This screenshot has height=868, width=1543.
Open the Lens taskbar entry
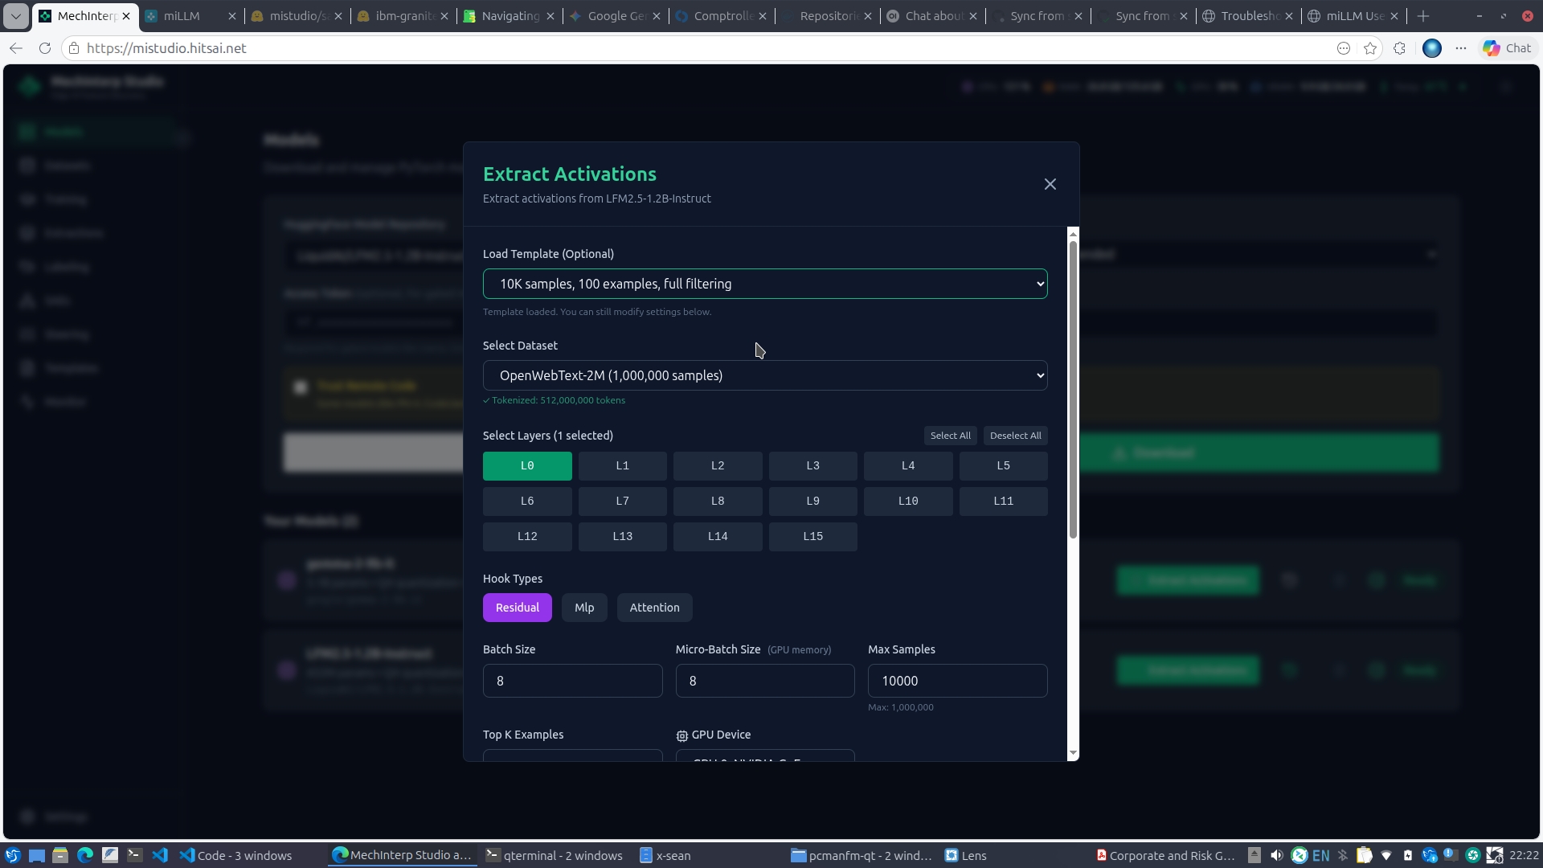click(966, 855)
